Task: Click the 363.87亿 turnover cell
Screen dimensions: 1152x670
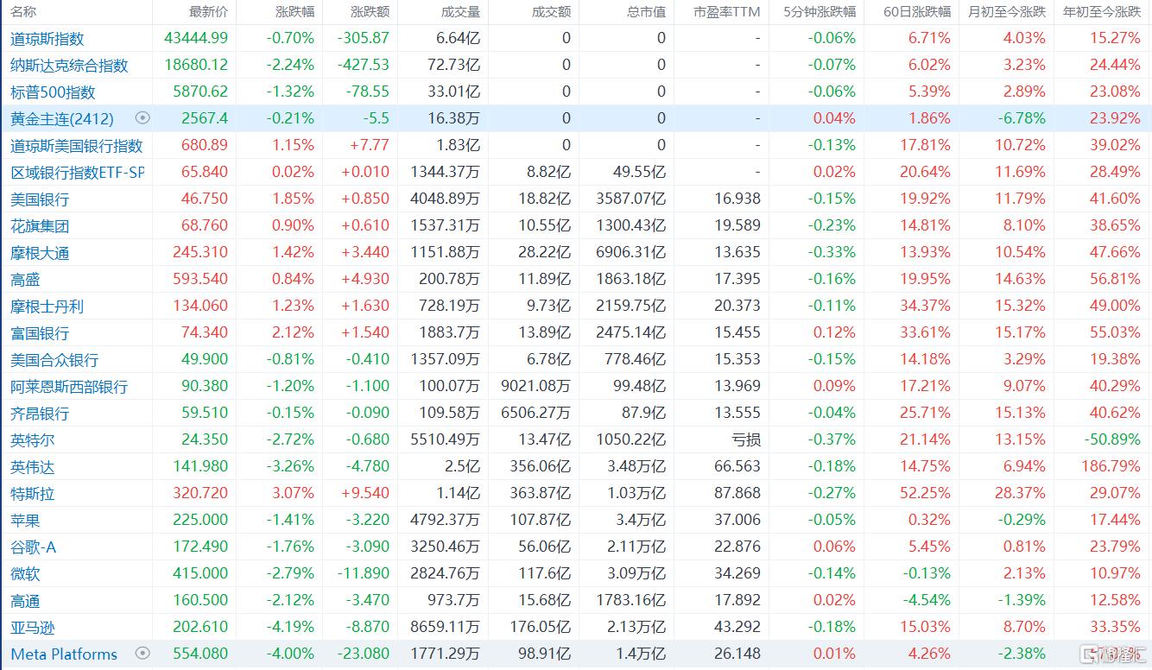Action: point(541,493)
